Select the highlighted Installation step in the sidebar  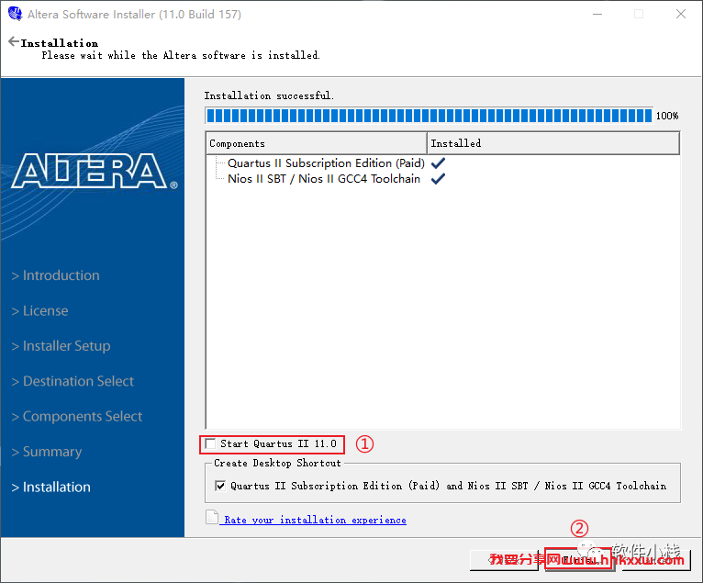tap(51, 487)
